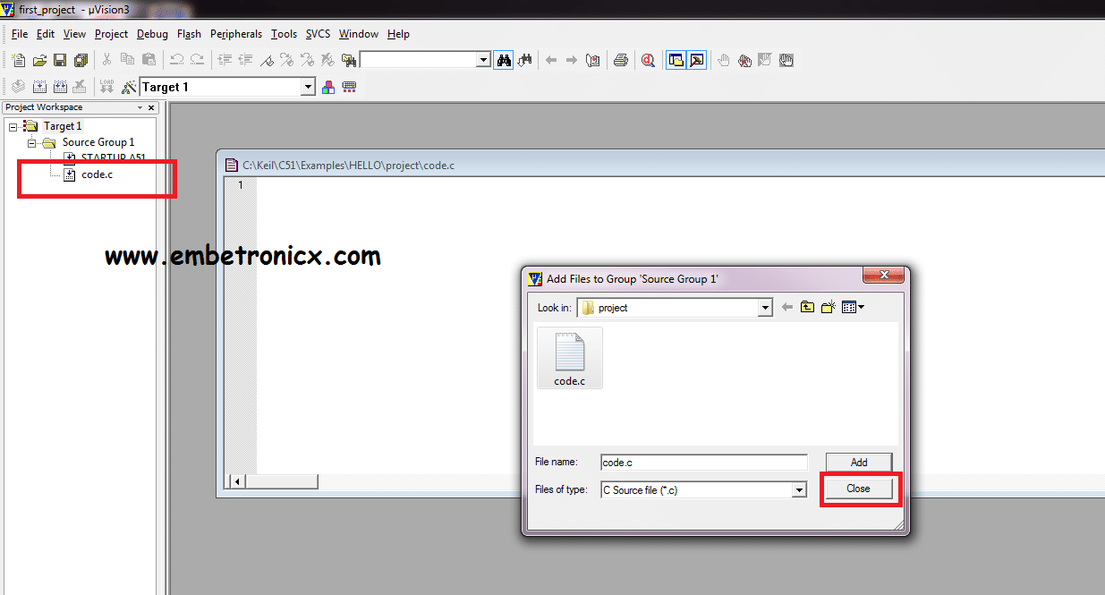Viewport: 1105px width, 595px height.
Task: Click the Redo arrow icon
Action: 197,60
